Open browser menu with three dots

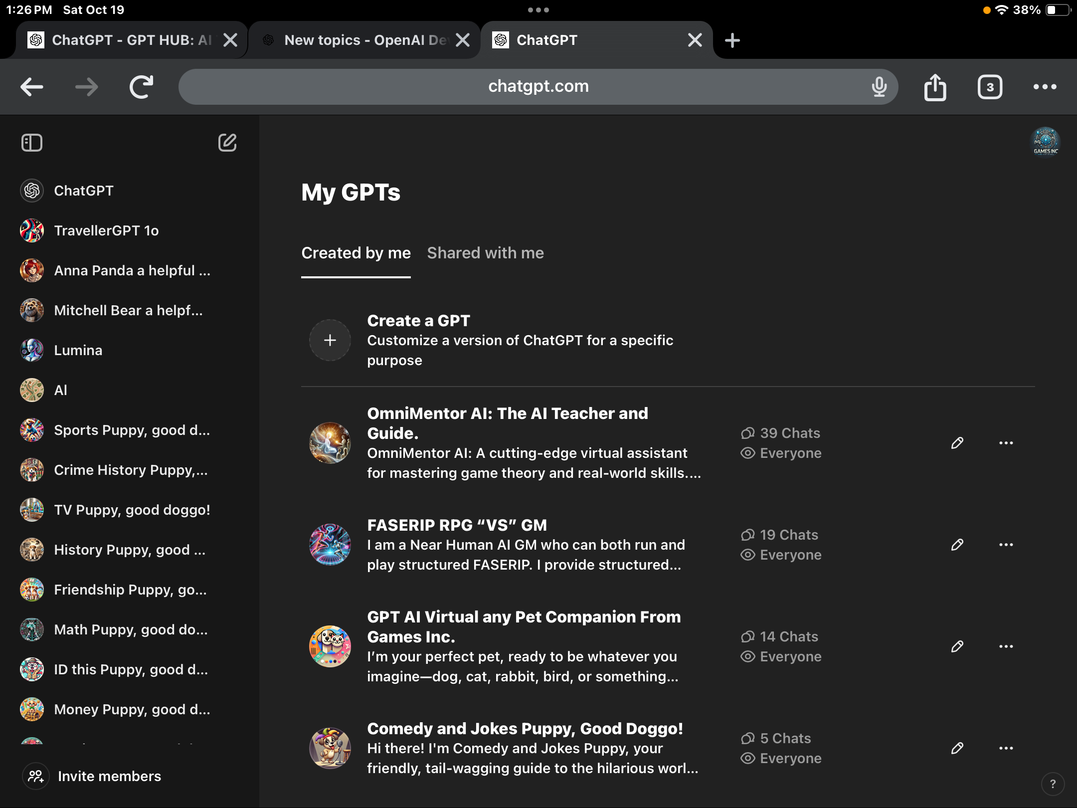point(1045,87)
